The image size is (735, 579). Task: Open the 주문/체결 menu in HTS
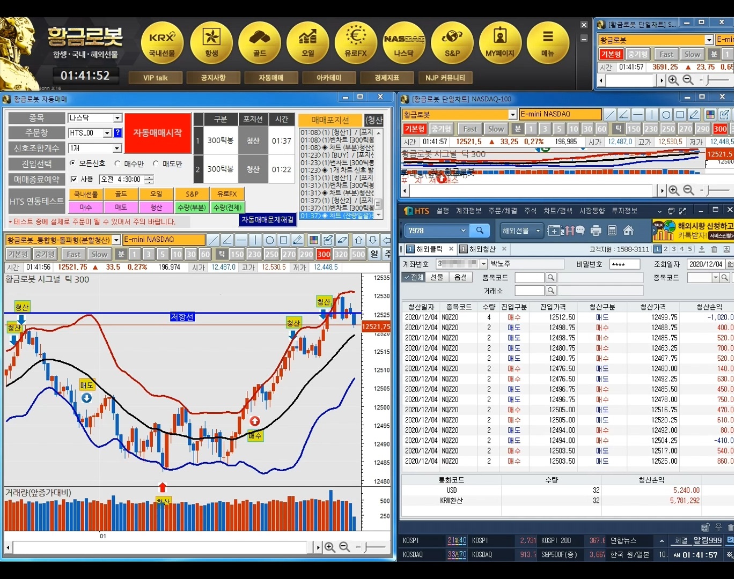(503, 211)
